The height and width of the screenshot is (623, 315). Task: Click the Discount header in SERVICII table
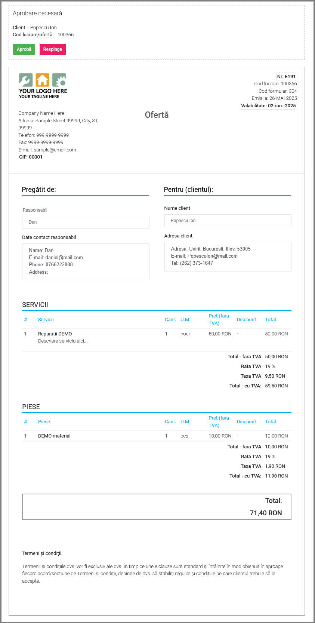tap(246, 320)
